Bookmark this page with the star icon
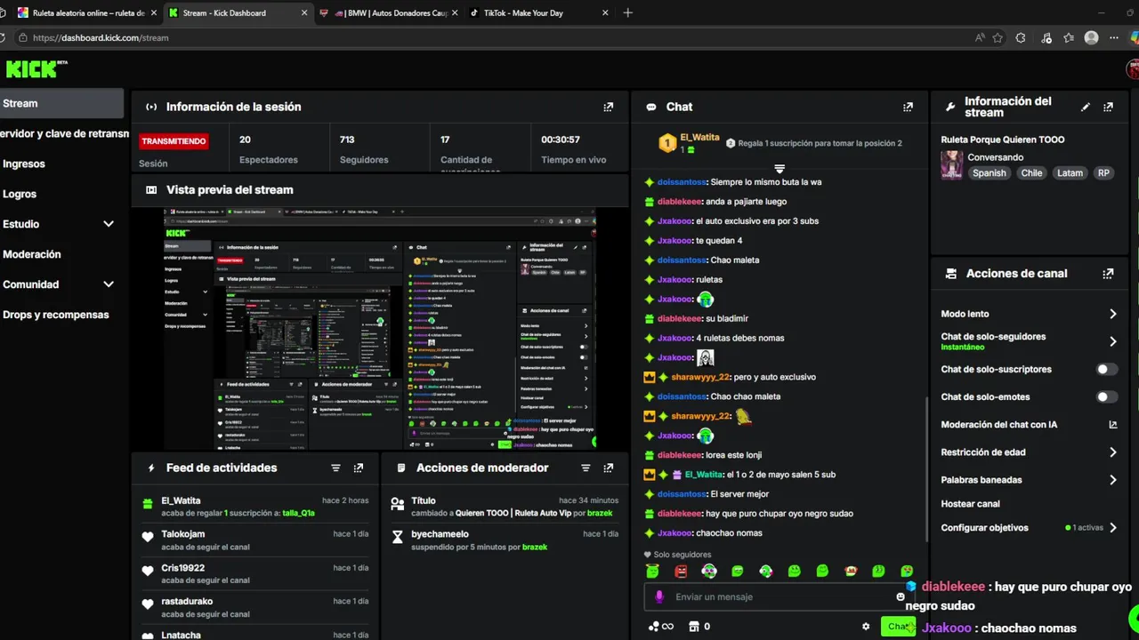This screenshot has height=640, width=1139. point(998,38)
